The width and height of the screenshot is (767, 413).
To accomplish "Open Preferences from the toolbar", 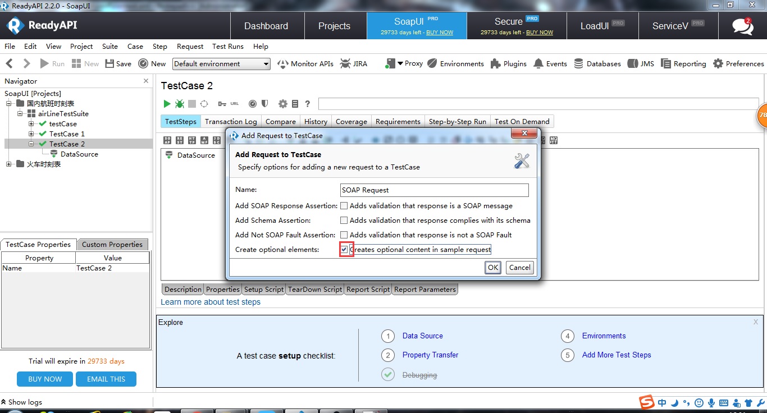I will point(738,64).
